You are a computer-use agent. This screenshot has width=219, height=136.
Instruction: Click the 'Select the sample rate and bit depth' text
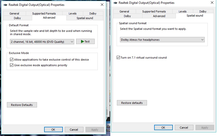click(x=51, y=32)
